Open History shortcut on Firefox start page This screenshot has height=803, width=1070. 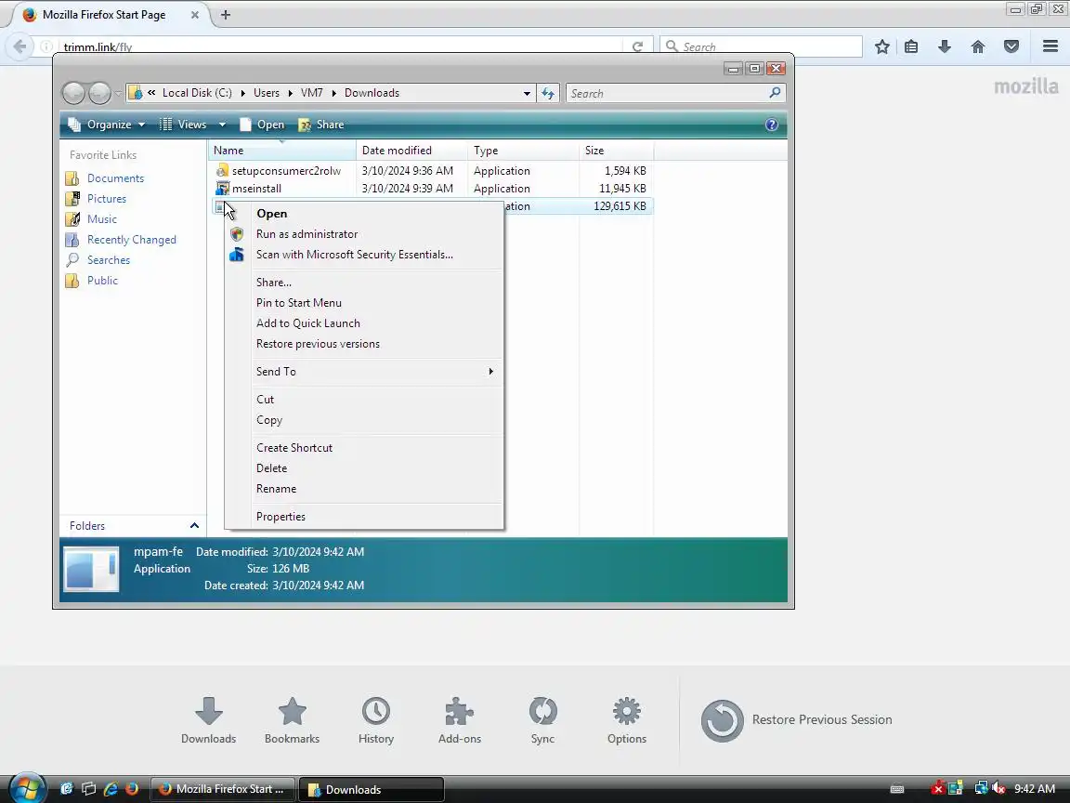(x=376, y=720)
